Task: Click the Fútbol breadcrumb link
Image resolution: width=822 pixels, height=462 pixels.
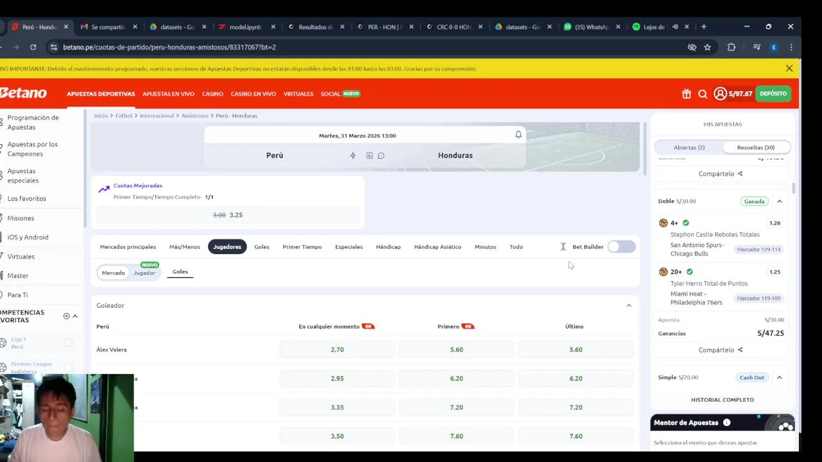Action: 124,116
